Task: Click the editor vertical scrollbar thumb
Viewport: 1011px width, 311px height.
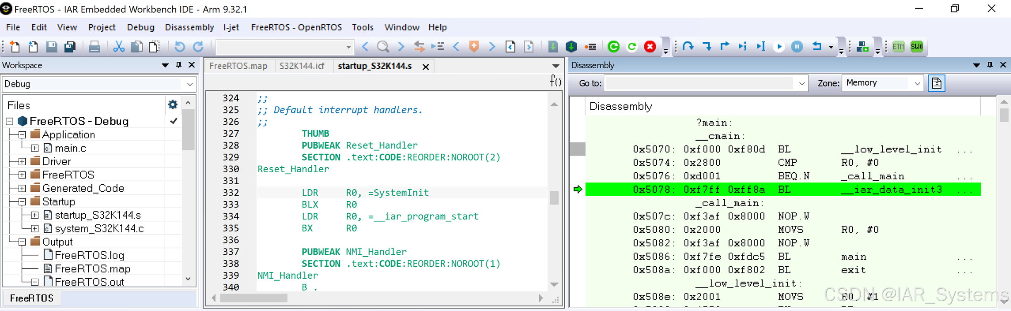Action: pos(554,198)
